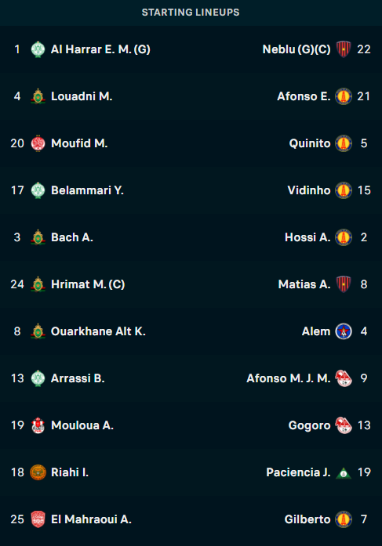
Task: Click the star badge next to Alem
Action: pos(344,331)
